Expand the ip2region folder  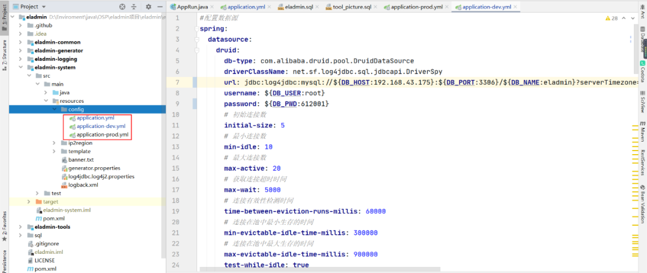[x=54, y=143]
